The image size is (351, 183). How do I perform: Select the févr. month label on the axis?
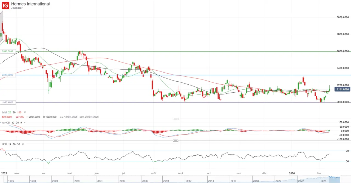click(x=319, y=173)
